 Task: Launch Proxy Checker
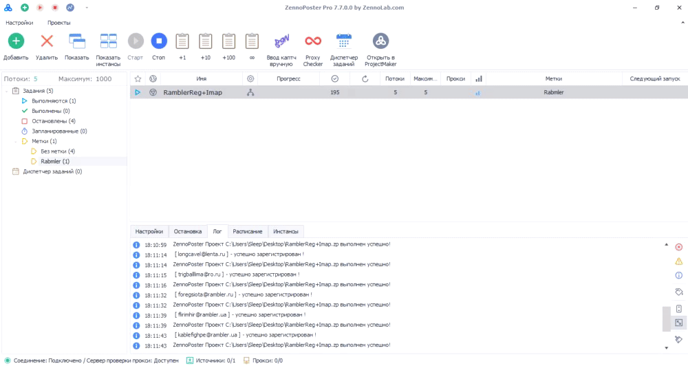pyautogui.click(x=313, y=41)
